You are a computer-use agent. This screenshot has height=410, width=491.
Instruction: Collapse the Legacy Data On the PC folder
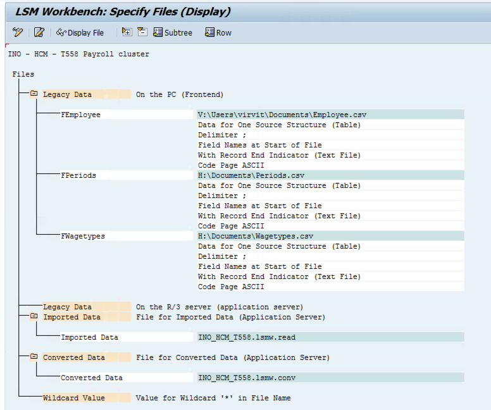34,94
